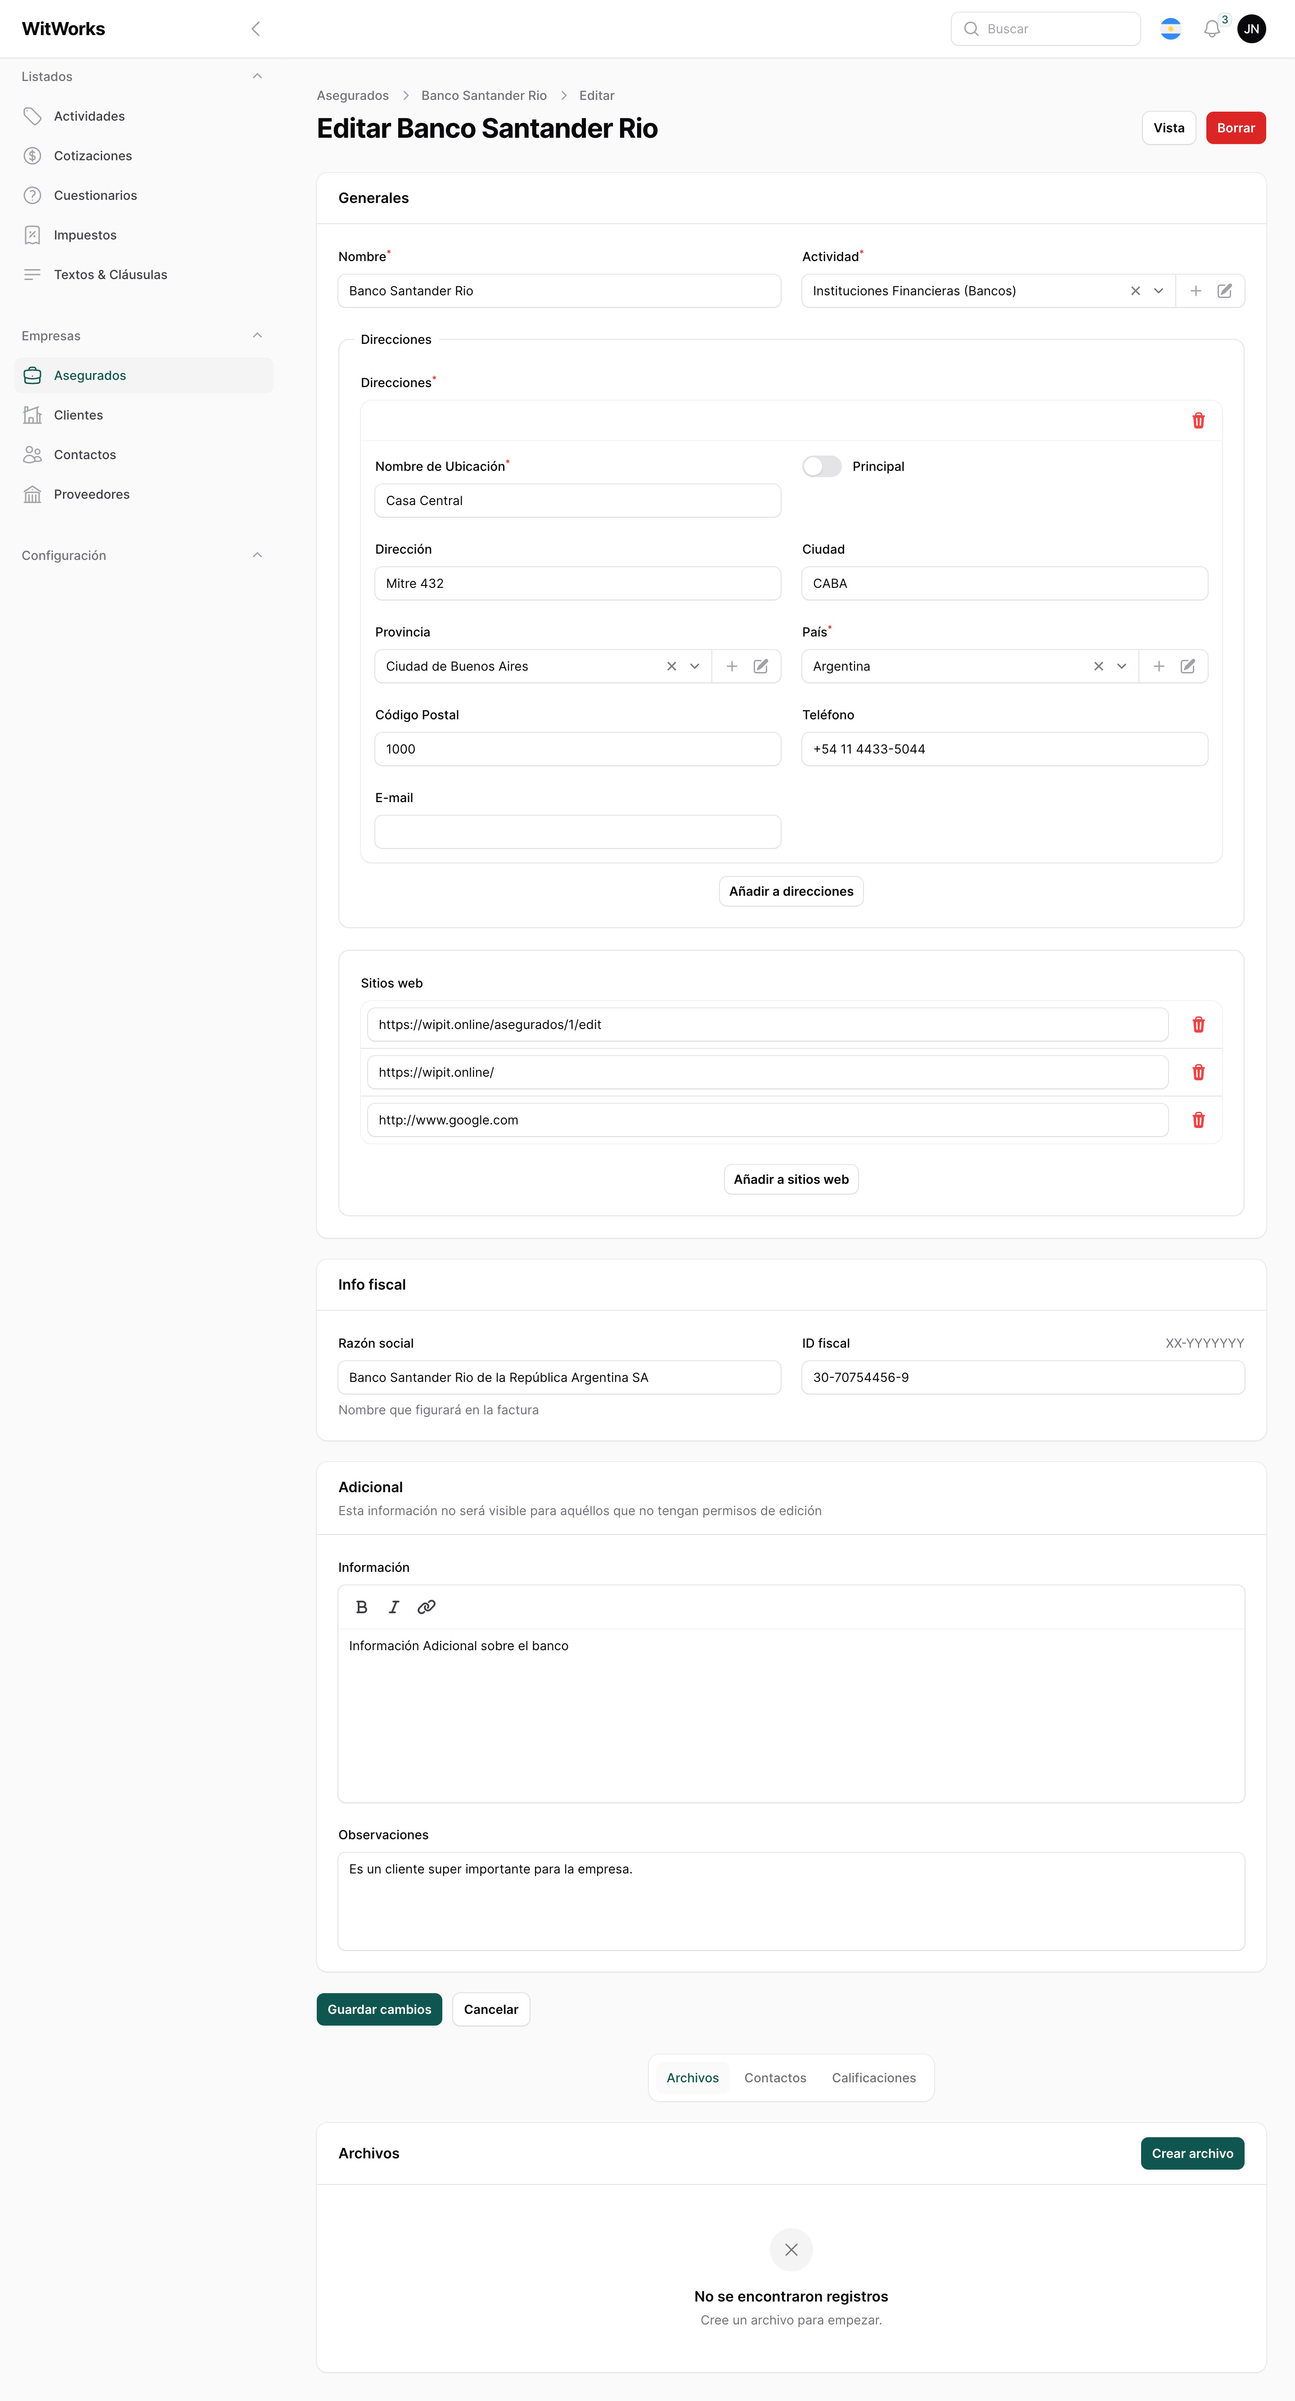The width and height of the screenshot is (1295, 2401).
Task: Open the Actividad dropdown arrow
Action: pos(1158,291)
